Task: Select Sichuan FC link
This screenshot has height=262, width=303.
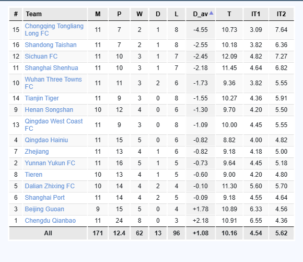Action: click(x=41, y=56)
